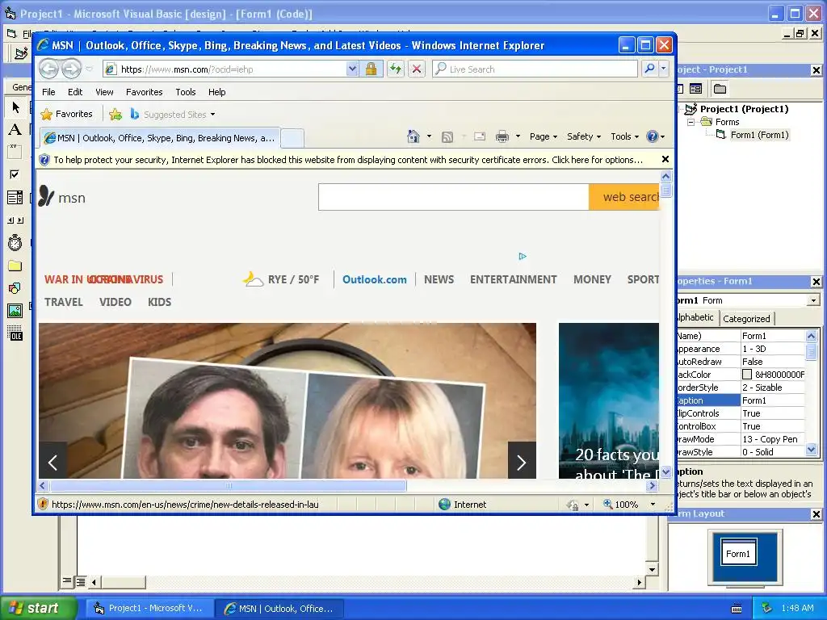Click View Object icon in Project Explorer
Viewport: 827px width, 620px height.
(x=696, y=89)
